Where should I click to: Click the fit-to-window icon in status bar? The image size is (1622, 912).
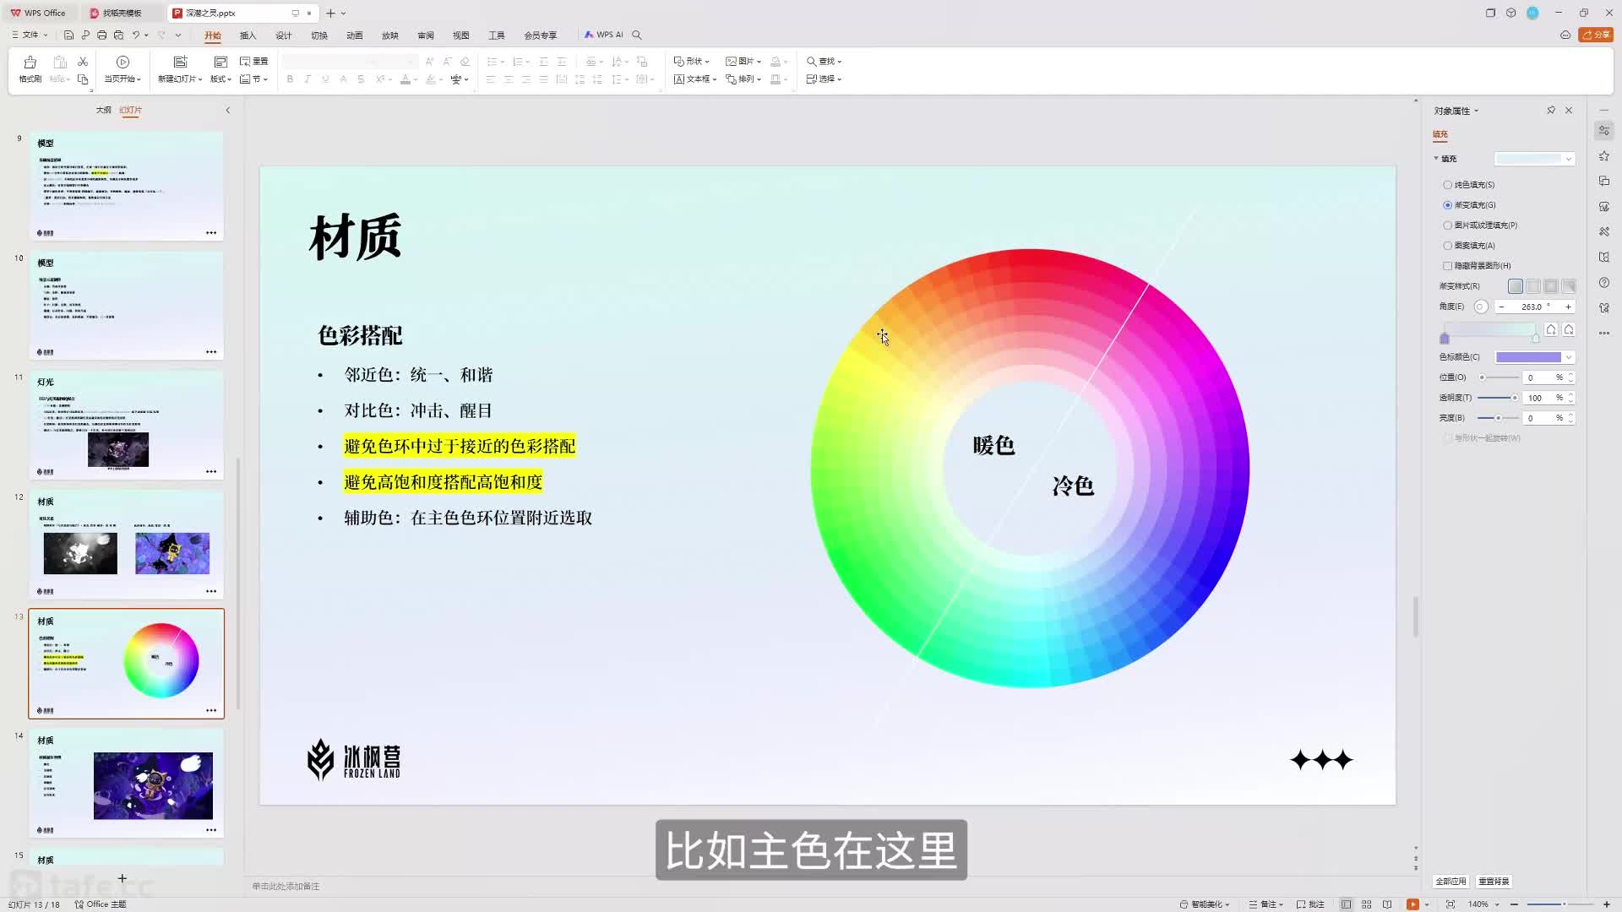click(1451, 904)
